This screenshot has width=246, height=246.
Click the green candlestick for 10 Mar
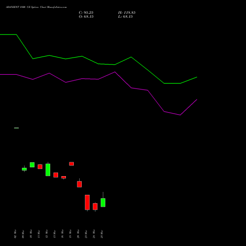coord(32,165)
